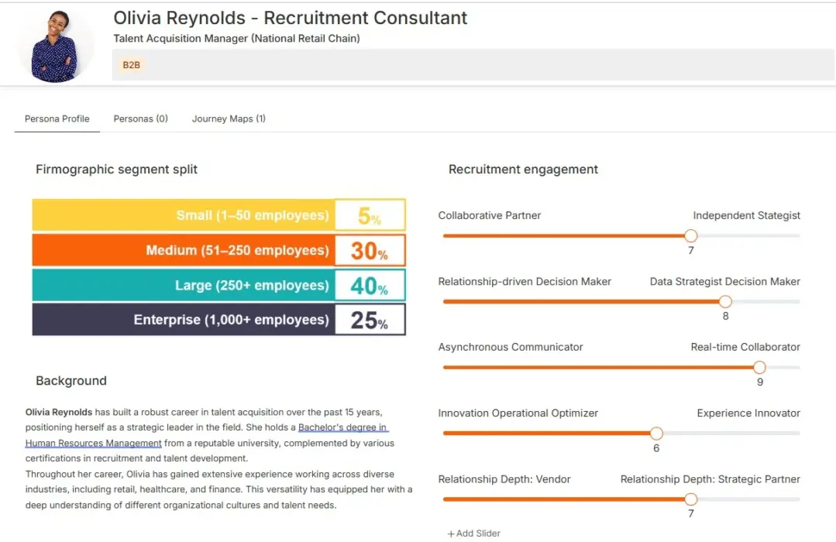The height and width of the screenshot is (542, 836).
Task: Click the Background section heading
Action: coord(71,380)
